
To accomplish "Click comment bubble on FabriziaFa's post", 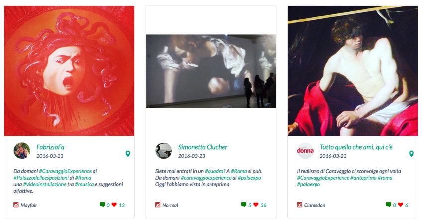I will 102,205.
